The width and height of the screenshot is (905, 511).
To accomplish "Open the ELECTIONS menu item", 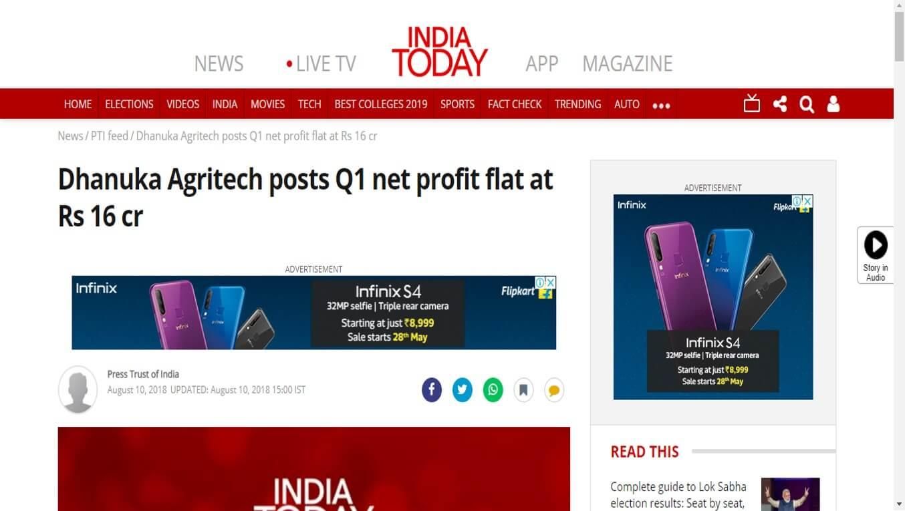I will pyautogui.click(x=129, y=104).
